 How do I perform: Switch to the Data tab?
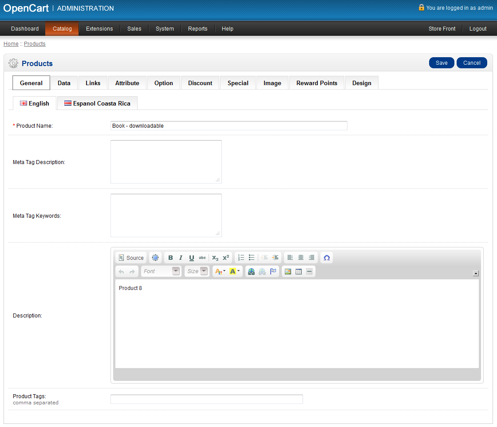tap(64, 83)
